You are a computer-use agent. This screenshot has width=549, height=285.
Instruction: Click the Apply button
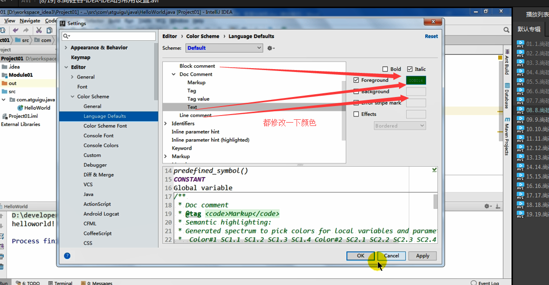click(x=423, y=256)
